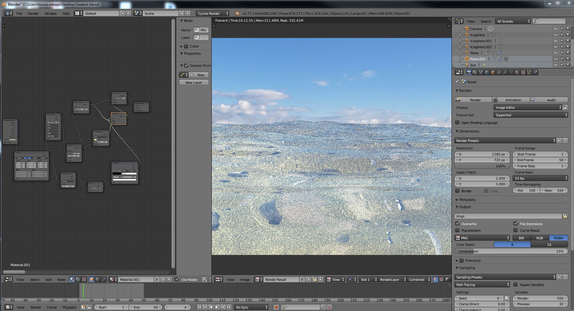Open the image file icon in image editor header
The width and height of the screenshot is (574, 311).
click(x=315, y=279)
